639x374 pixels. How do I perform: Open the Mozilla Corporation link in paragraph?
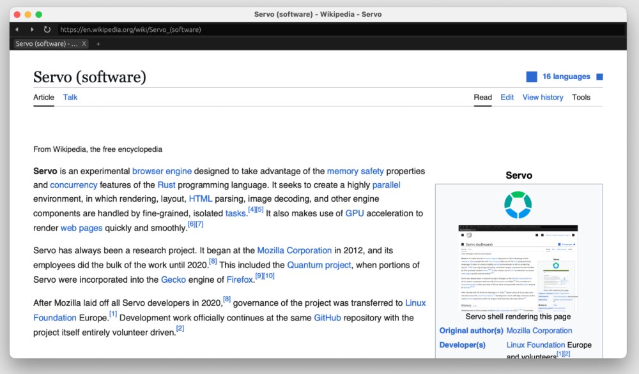[294, 250]
